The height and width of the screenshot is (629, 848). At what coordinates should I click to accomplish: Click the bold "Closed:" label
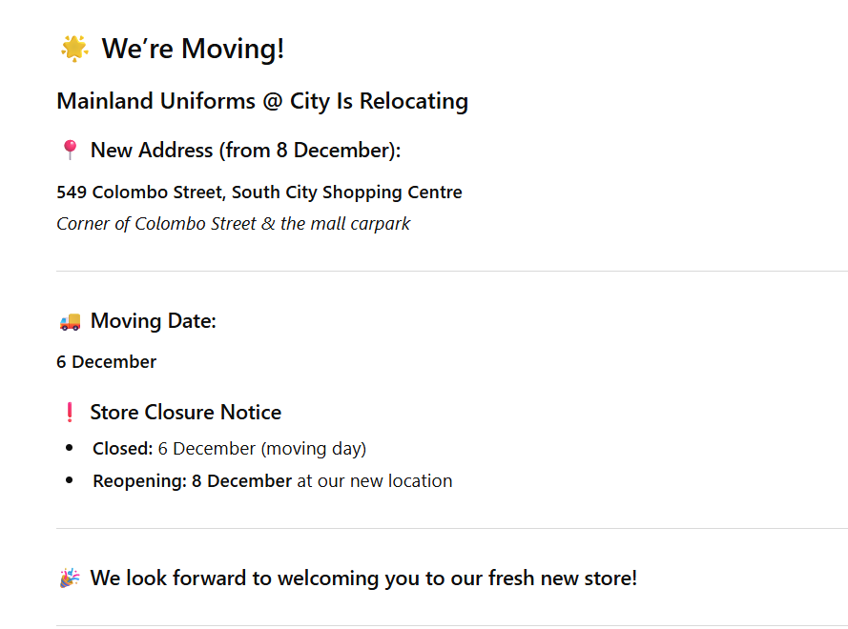[x=122, y=449]
